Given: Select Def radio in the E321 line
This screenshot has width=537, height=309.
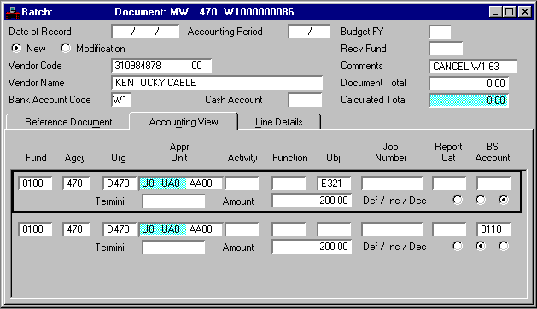Looking at the screenshot, I should 458,200.
